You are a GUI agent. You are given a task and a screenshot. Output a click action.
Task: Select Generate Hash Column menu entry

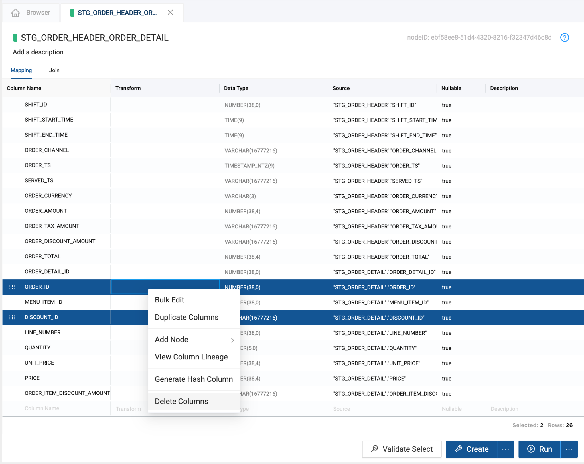194,379
